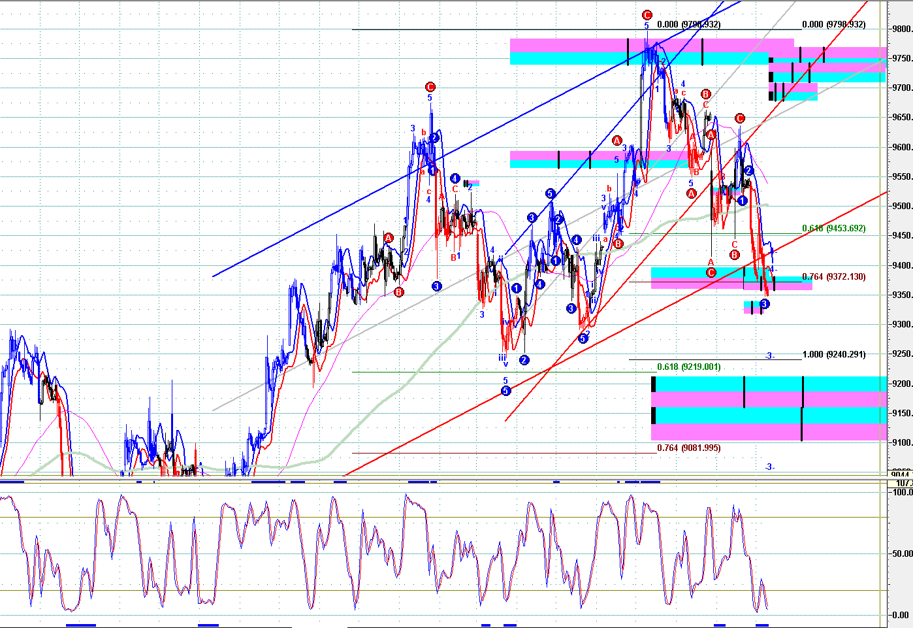Viewport: 913px width, 628px height.
Task: Click the 9600 price axis label
Action: (903, 147)
